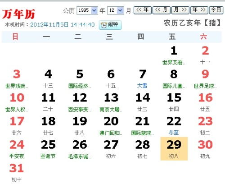The width and height of the screenshot is (225, 184).
Task: Select December 31 in calendar
Action: pos(17,173)
